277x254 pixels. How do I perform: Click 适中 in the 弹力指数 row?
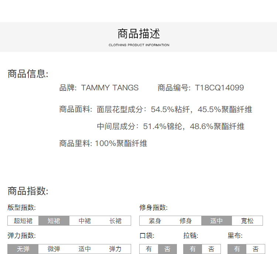(x=85, y=249)
